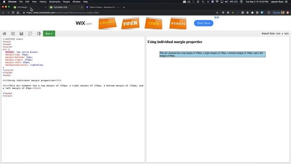
Task: Open Spotlight search in the menu bar
Action: 203,2
